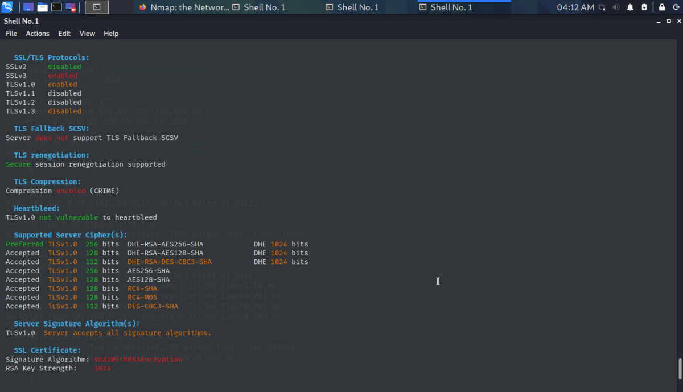
Task: Minimize the Shell No. 1 window
Action: (x=659, y=21)
